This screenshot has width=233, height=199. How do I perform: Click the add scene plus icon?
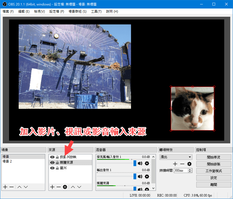coord(5,187)
